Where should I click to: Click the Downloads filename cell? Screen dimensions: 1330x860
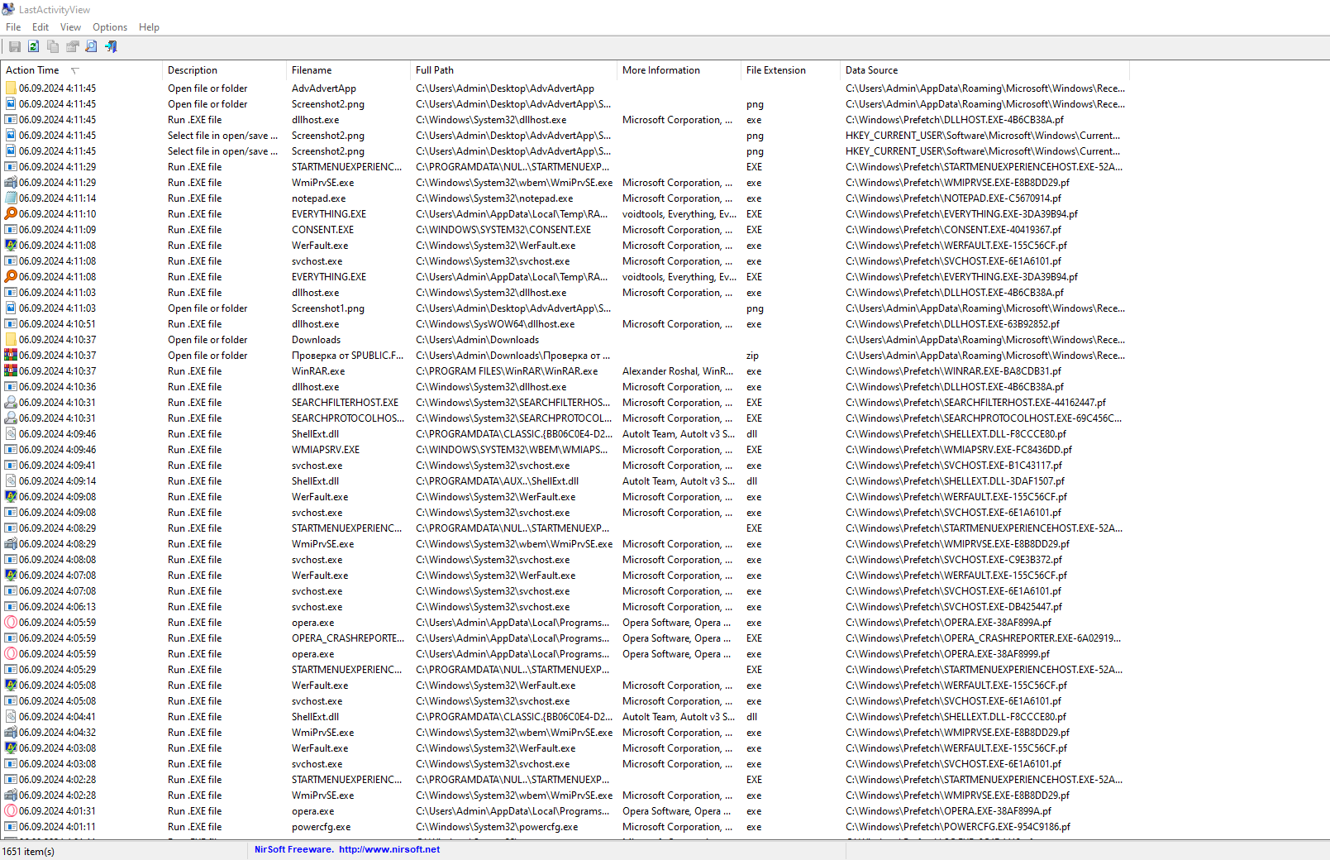316,340
